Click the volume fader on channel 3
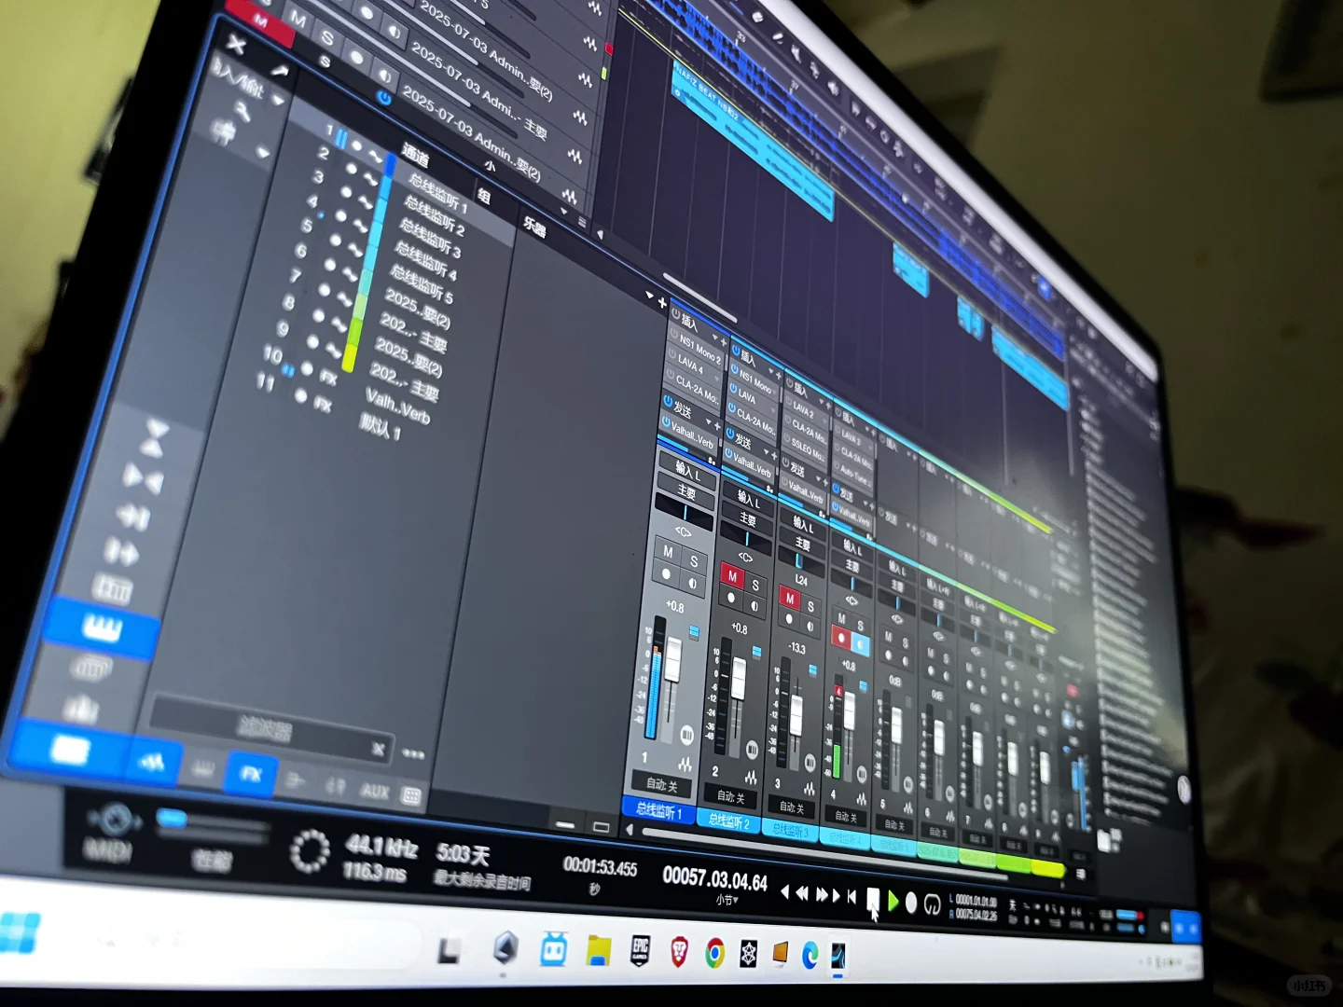The height and width of the screenshot is (1007, 1343). tap(796, 716)
